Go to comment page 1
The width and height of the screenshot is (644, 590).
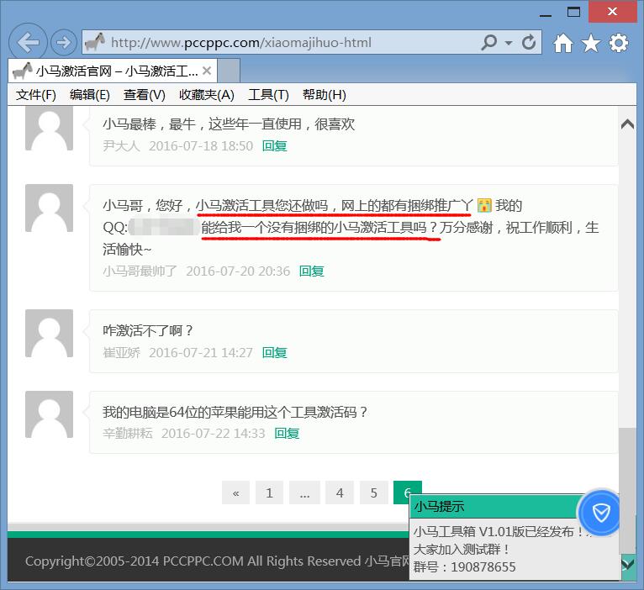pos(269,493)
